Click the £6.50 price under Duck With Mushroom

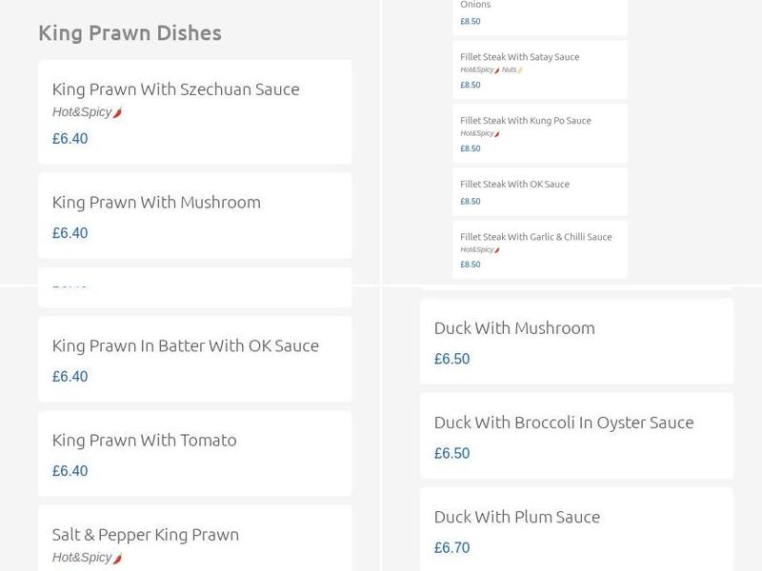(x=450, y=359)
